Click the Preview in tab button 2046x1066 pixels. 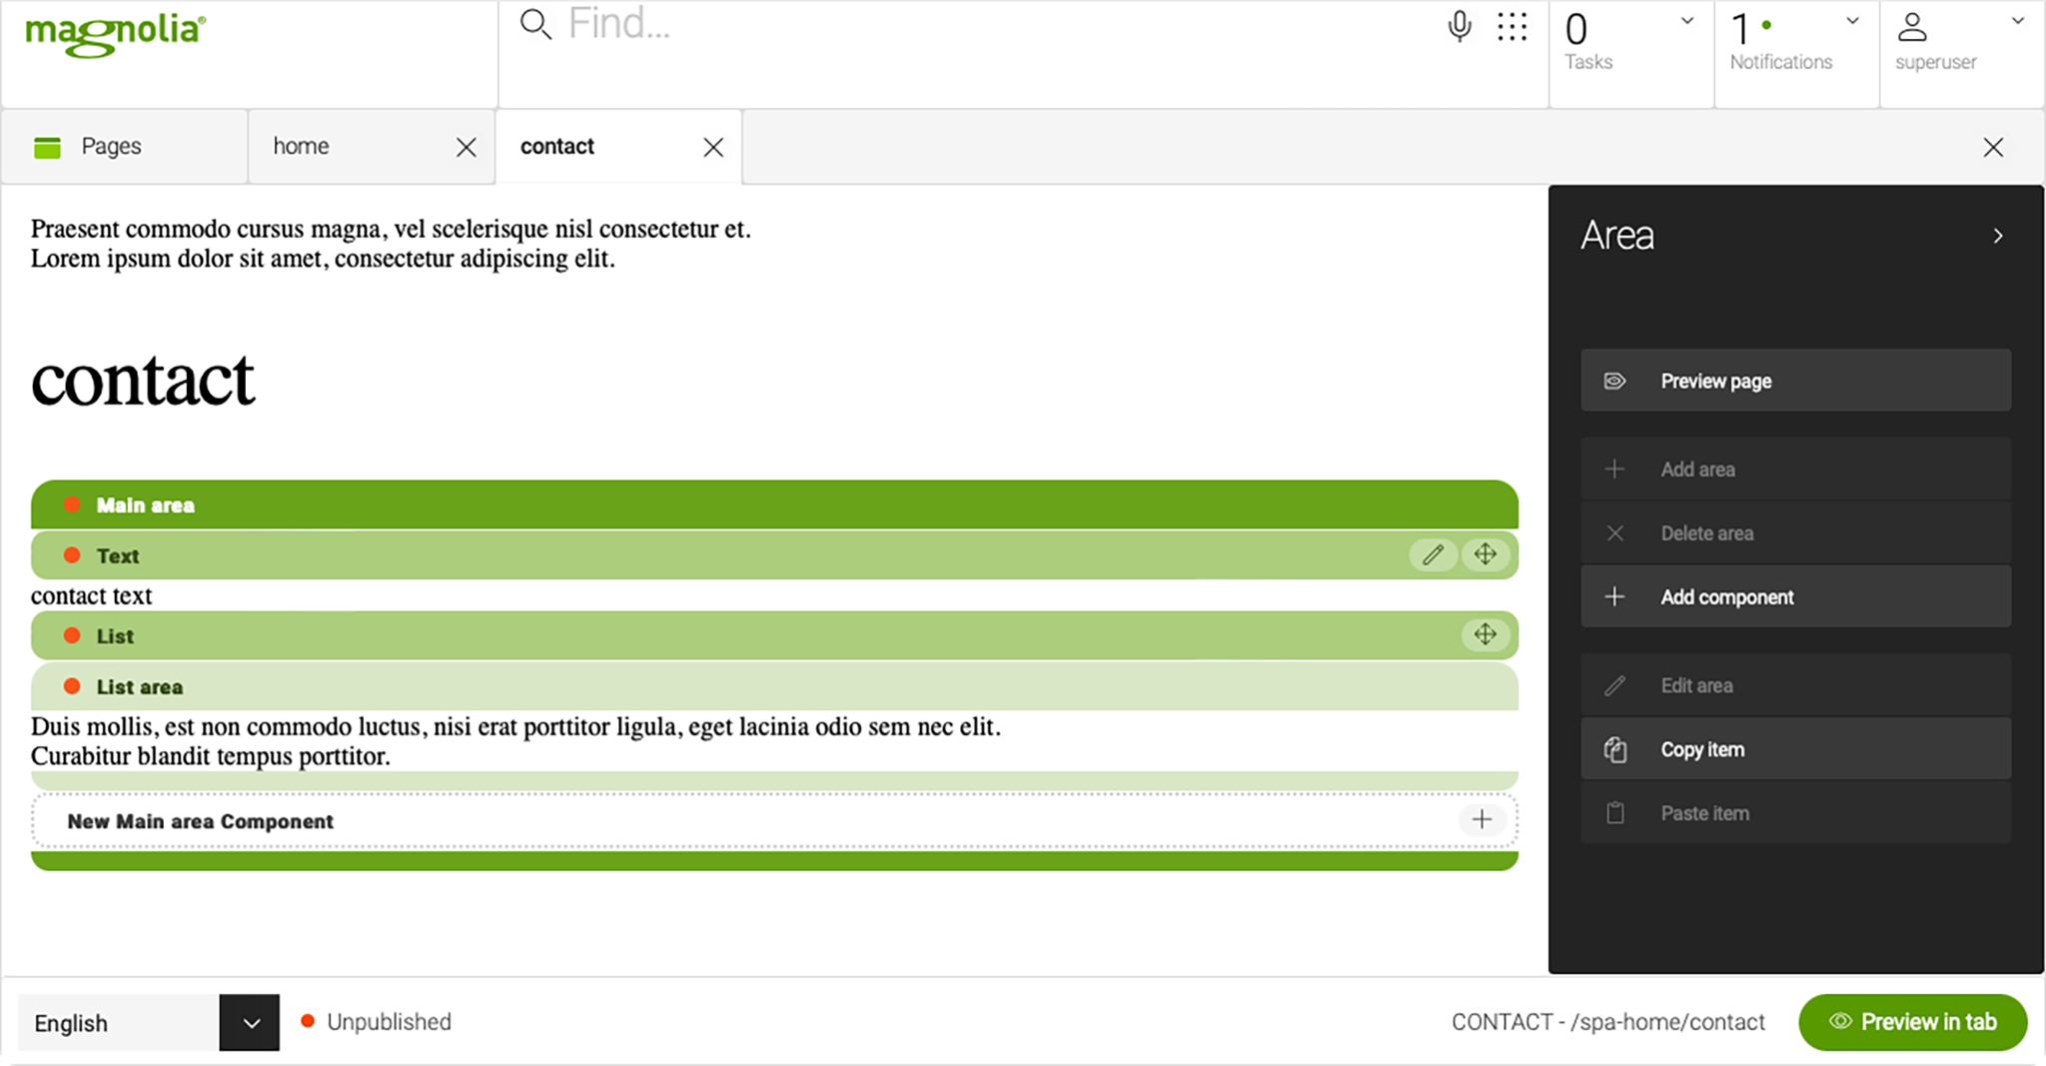(1912, 1022)
